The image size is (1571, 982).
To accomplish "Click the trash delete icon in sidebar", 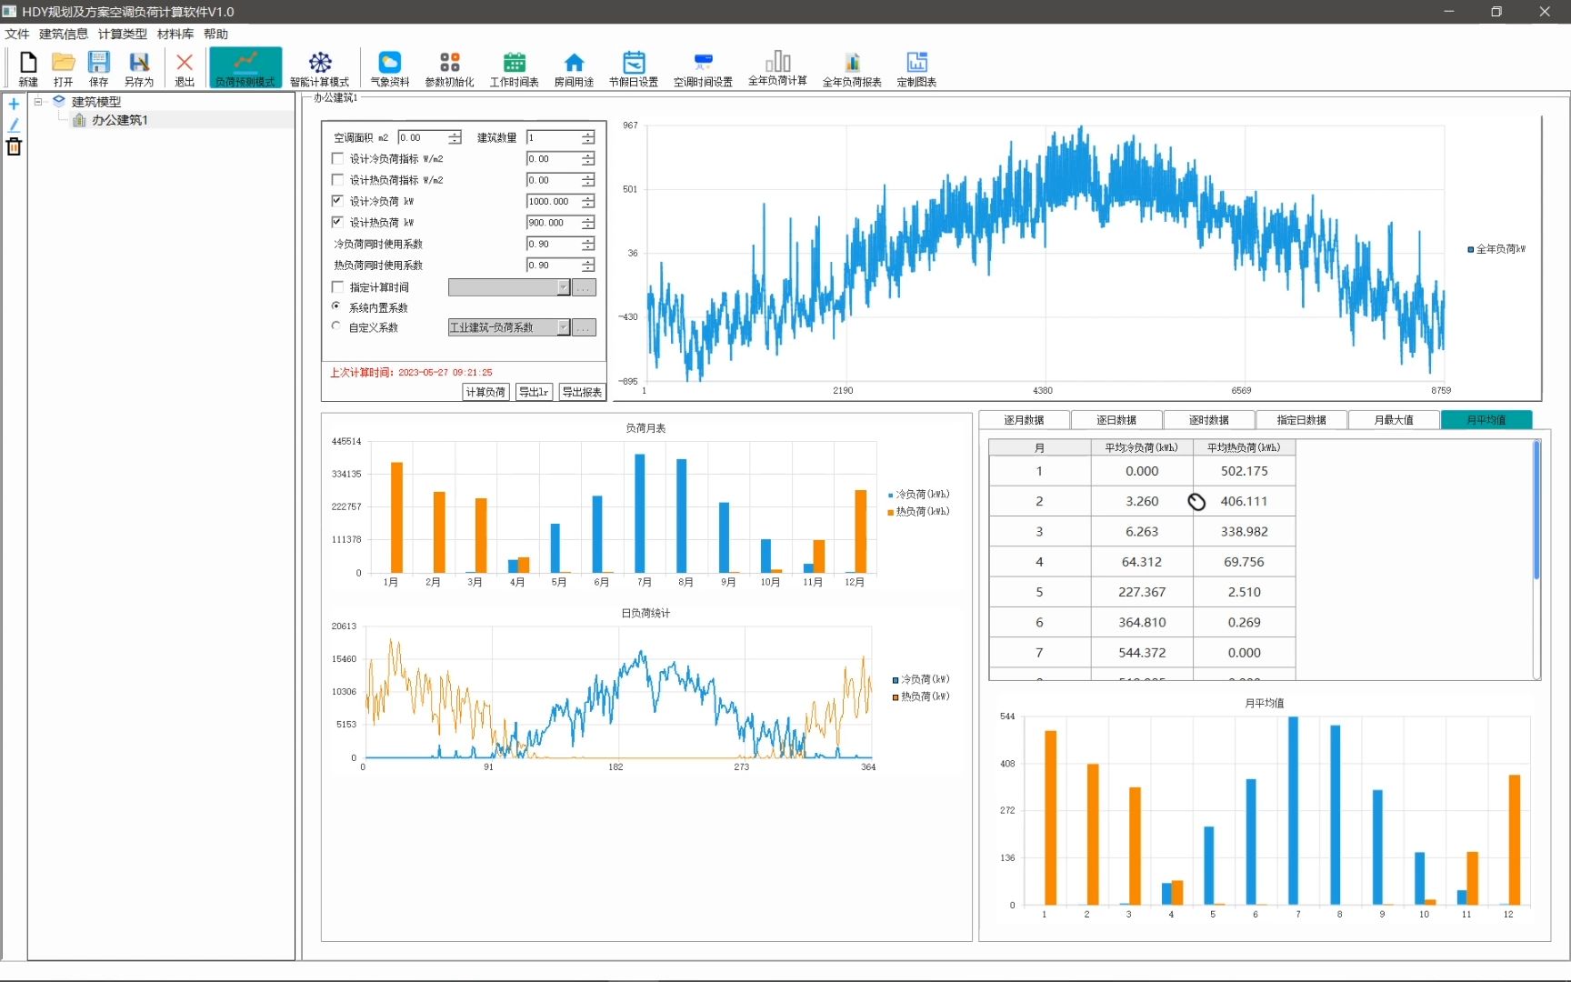I will coord(14,146).
